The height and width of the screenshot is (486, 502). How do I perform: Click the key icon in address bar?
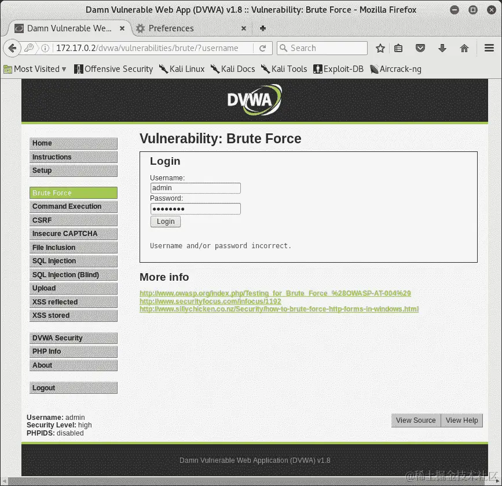(29, 48)
